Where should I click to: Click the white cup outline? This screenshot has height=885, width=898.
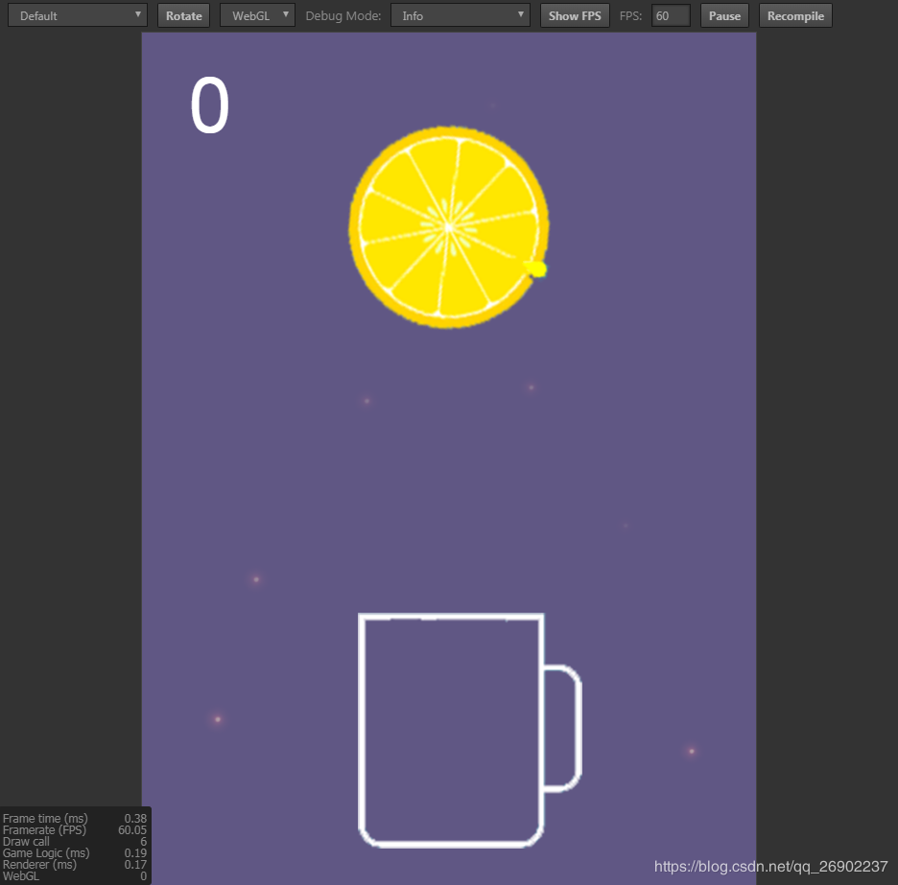point(469,730)
